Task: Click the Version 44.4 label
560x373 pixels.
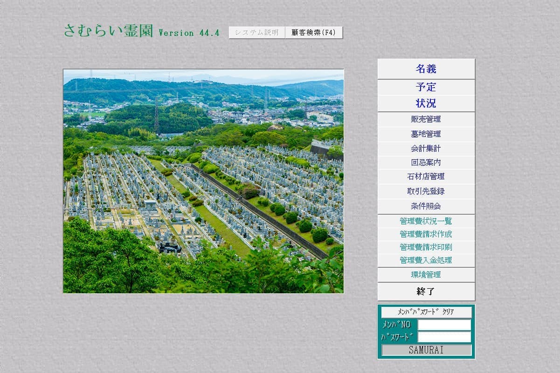Action: click(189, 33)
